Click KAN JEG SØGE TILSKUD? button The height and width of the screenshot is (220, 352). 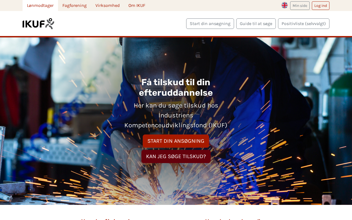click(176, 156)
